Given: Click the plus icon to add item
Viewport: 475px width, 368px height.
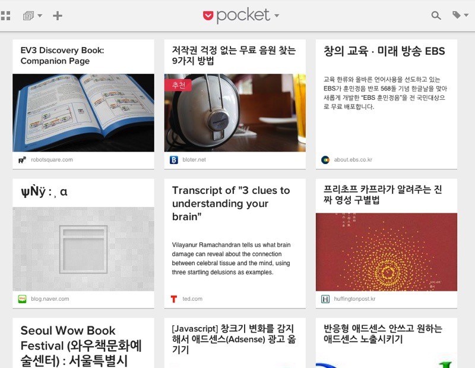Looking at the screenshot, I should 57,15.
